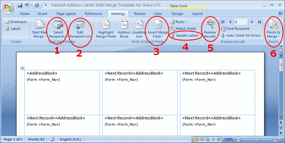Switch to Print Layout view in status bar
The height and width of the screenshot is (143, 285).
coord(196,139)
